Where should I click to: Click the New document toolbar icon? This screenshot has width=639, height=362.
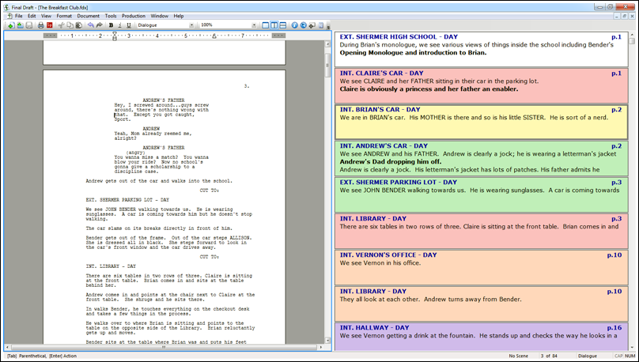point(11,25)
